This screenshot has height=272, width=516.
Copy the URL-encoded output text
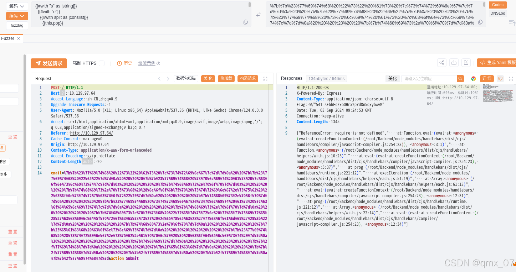pos(480,22)
